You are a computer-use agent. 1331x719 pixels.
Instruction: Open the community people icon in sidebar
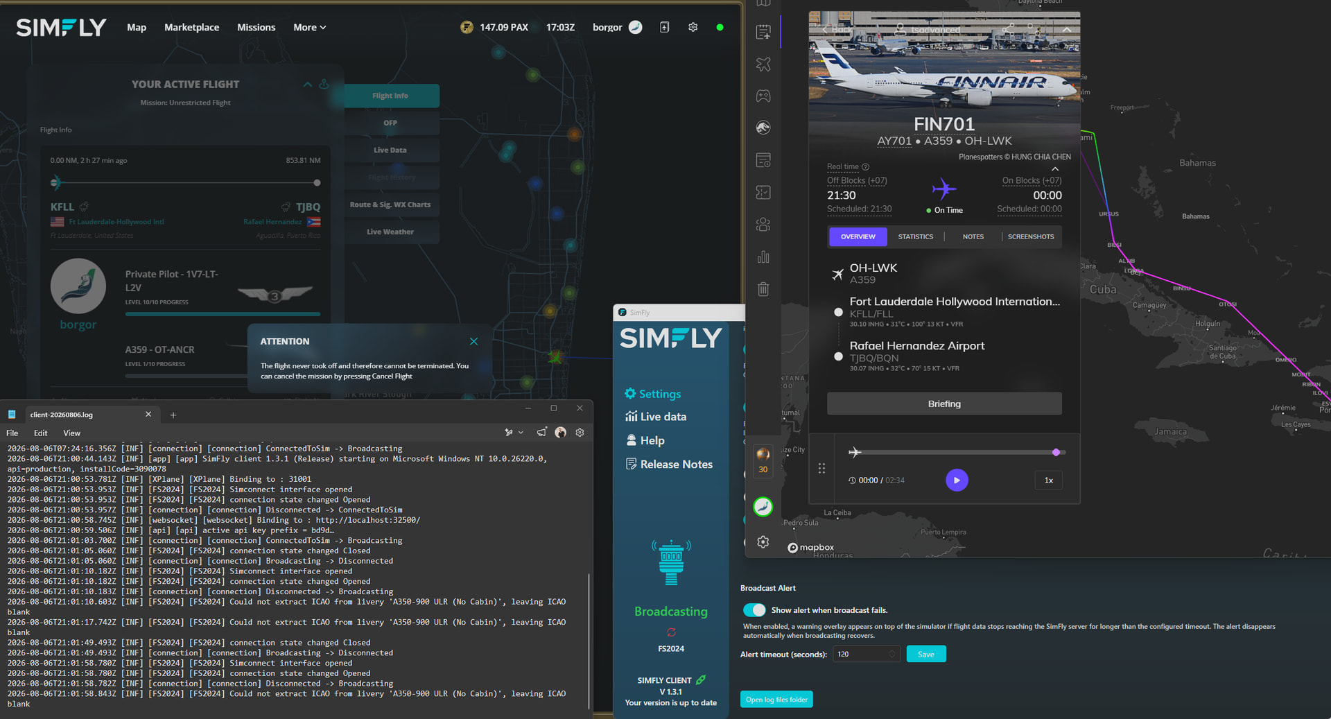[763, 225]
